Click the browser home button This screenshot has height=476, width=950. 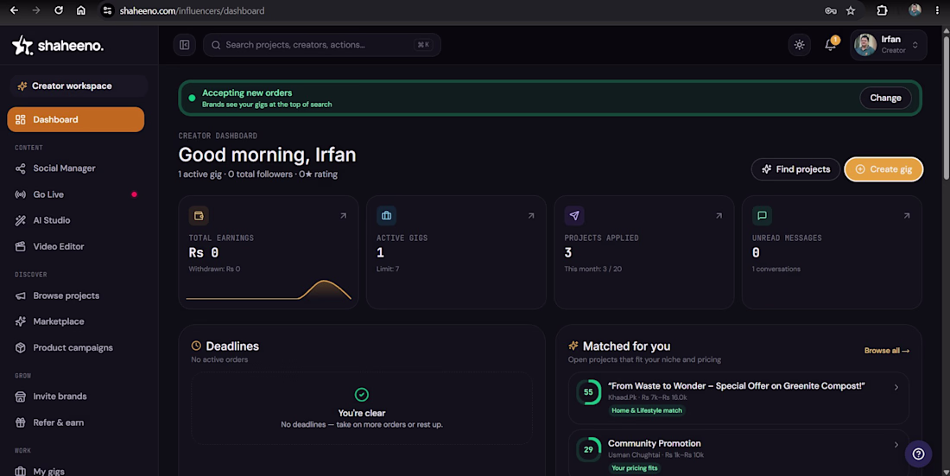click(80, 10)
